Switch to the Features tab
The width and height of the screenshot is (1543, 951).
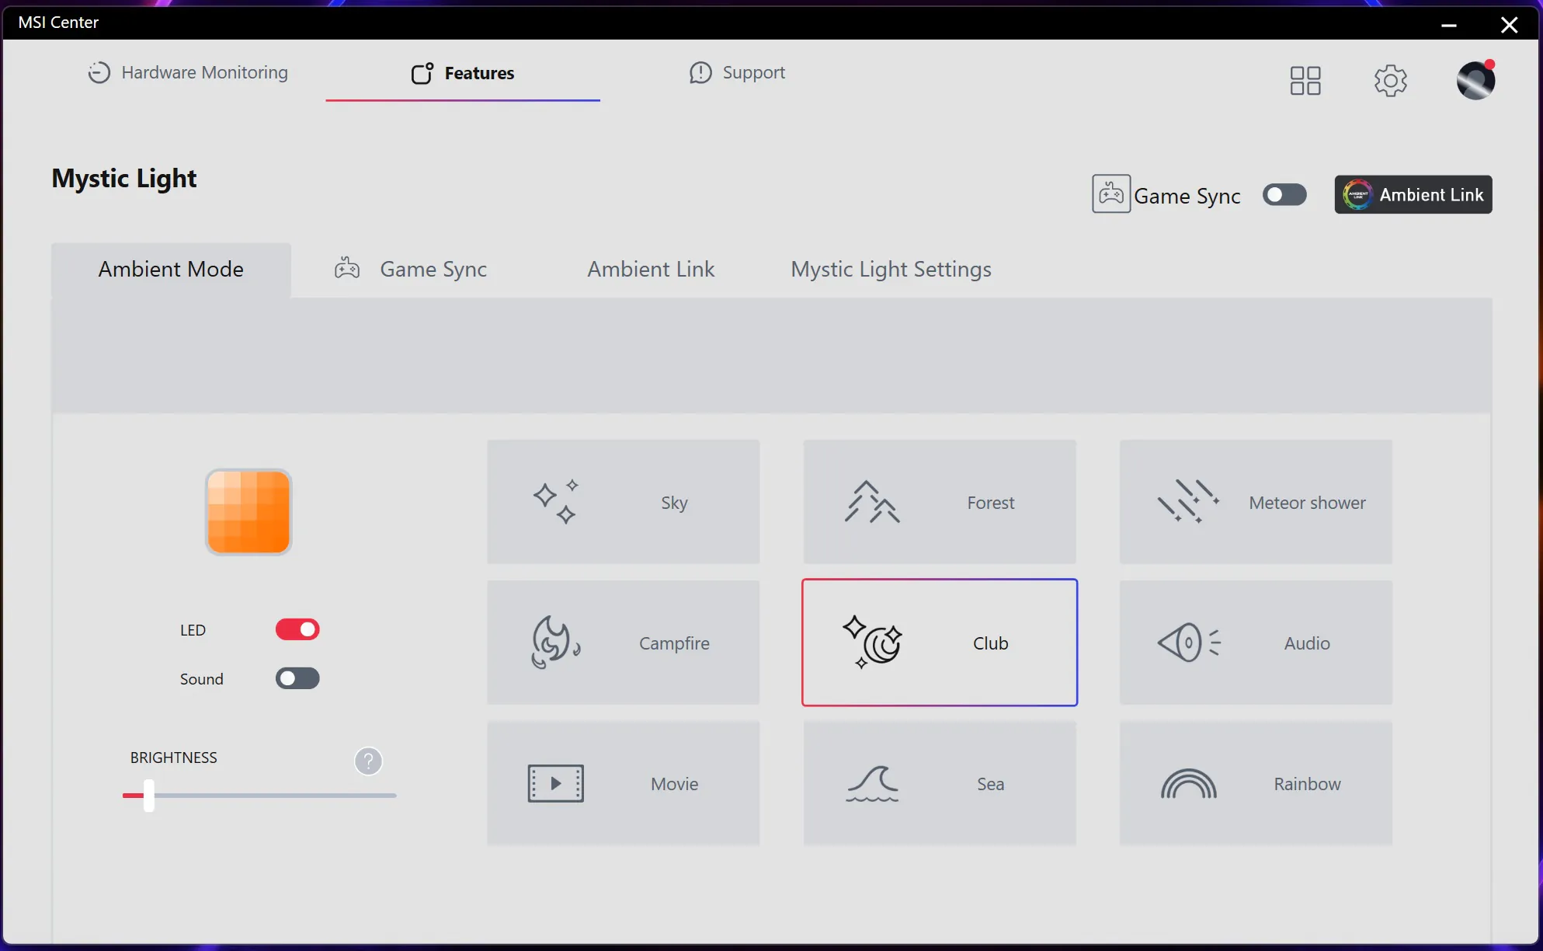(463, 73)
